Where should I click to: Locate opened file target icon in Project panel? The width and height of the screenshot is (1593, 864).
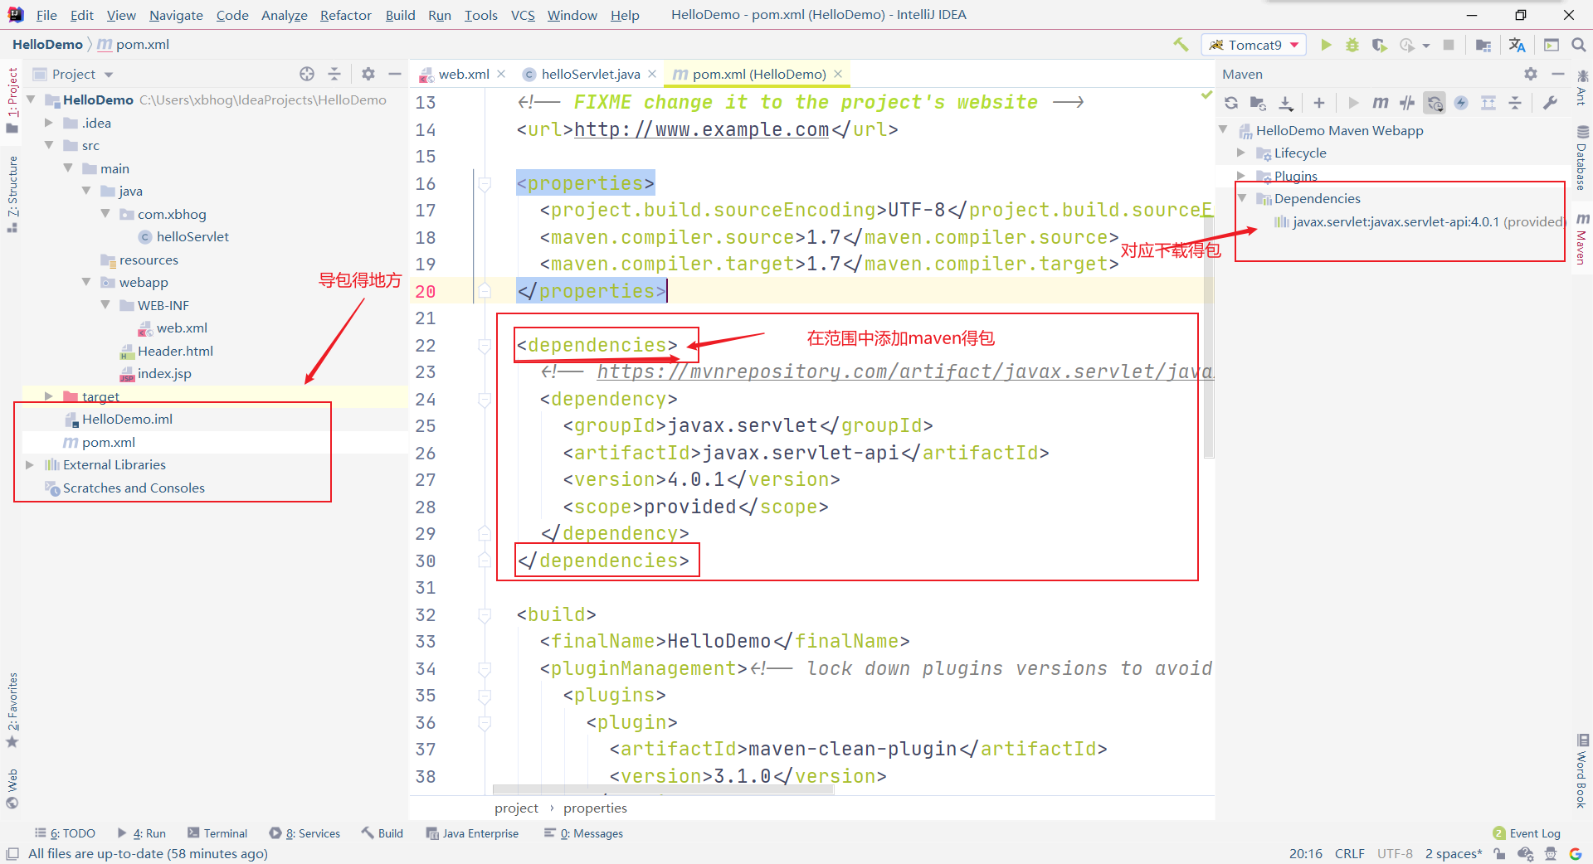[x=307, y=74]
